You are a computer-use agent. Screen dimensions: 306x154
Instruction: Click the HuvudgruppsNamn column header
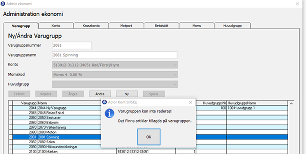tap(257, 103)
